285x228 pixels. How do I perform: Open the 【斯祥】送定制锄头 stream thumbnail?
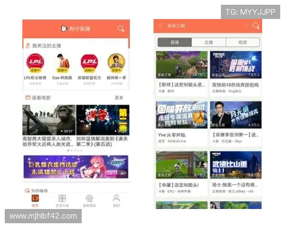point(182,65)
